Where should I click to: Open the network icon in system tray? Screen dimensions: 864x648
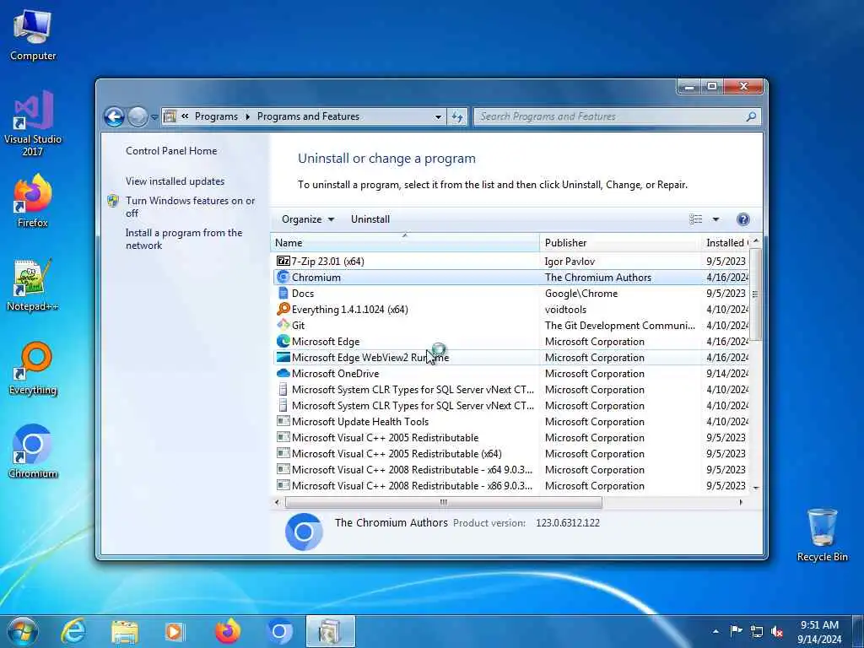coord(757,631)
